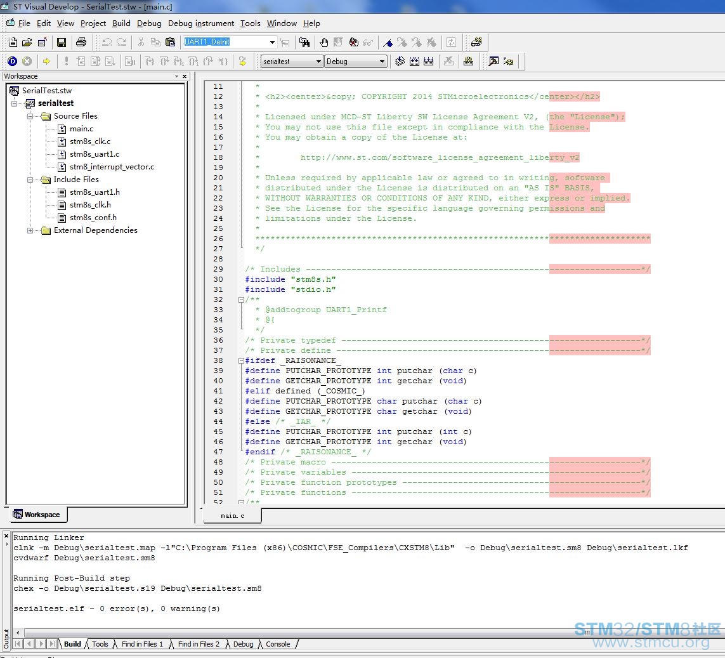Image resolution: width=725 pixels, height=658 pixels.
Task: Click the #include "stdio.h" line
Action: (x=291, y=289)
